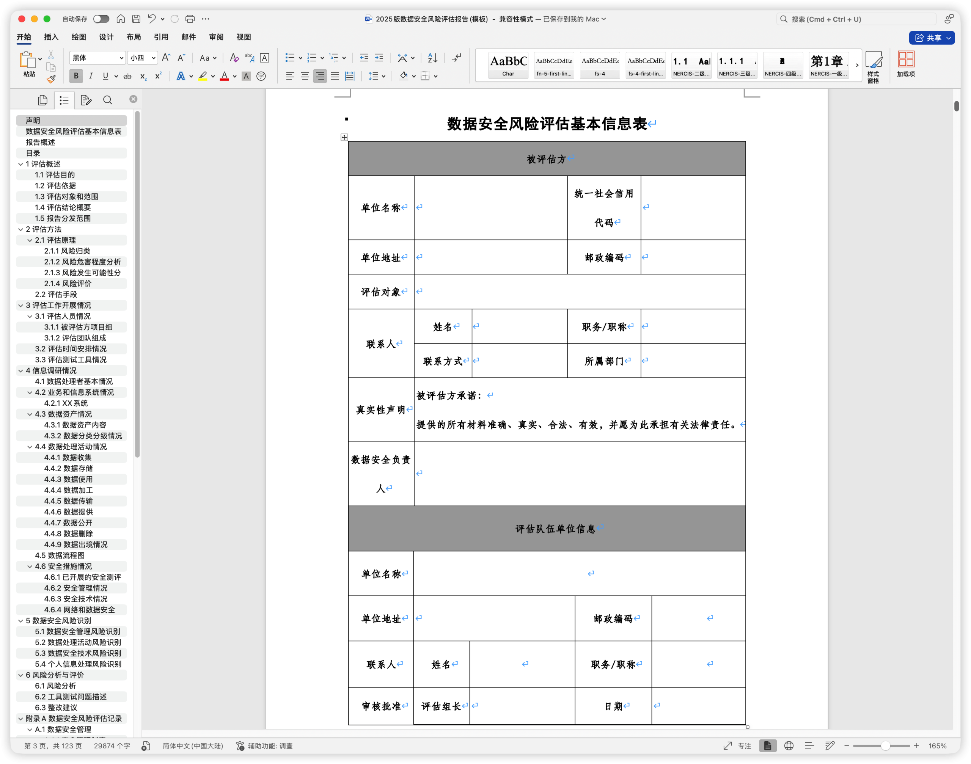Collapse the 4.4 数据处理活动情况 outline node

pos(30,447)
